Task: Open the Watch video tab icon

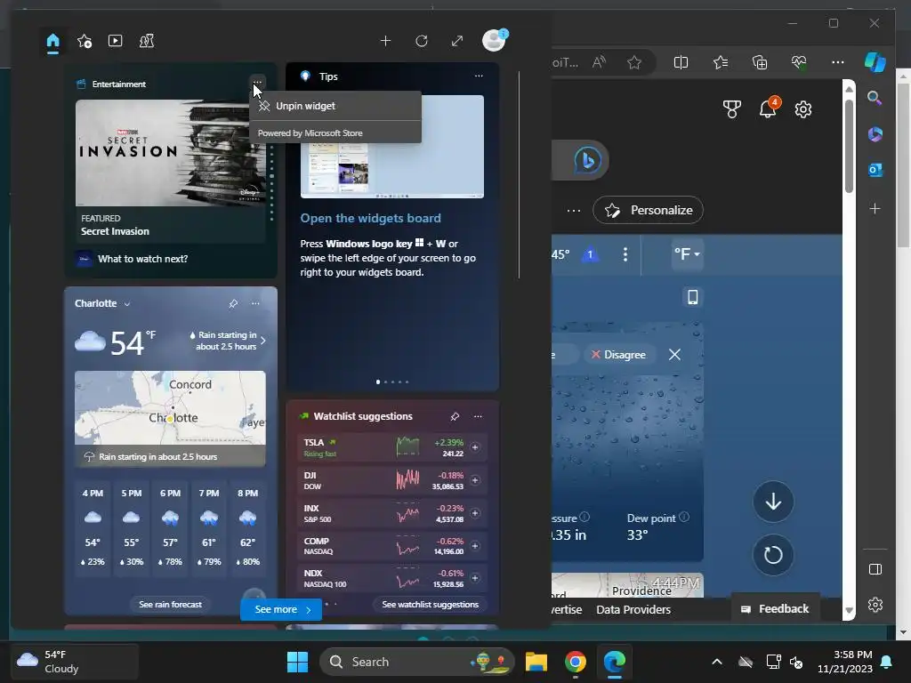Action: (x=115, y=41)
